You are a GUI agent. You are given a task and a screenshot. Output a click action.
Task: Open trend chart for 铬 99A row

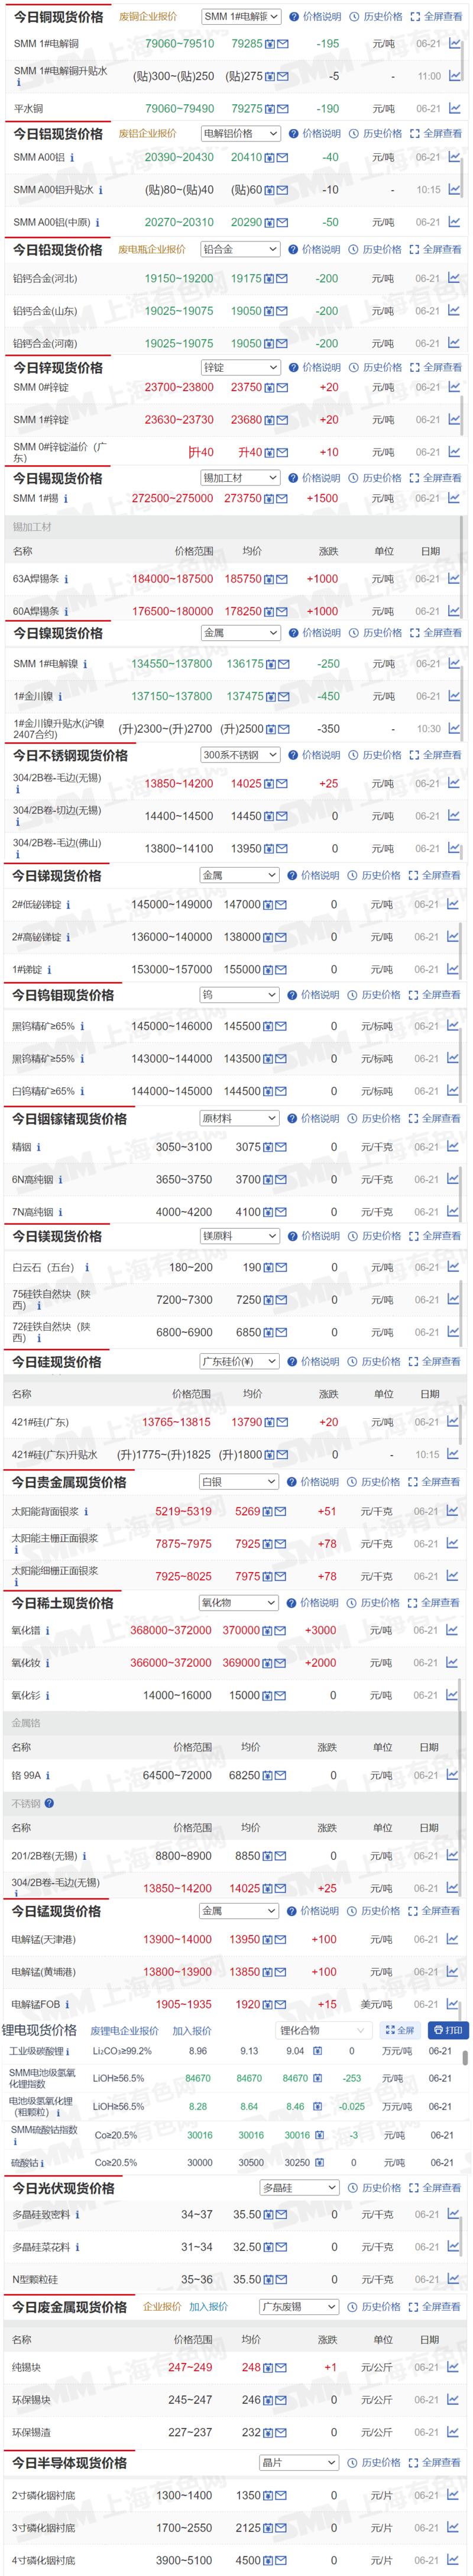(452, 1776)
